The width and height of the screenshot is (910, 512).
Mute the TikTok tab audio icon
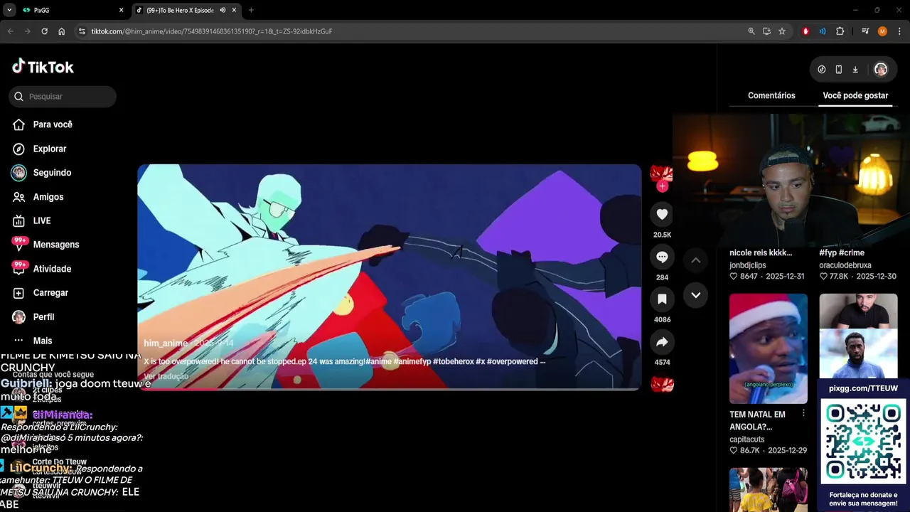pyautogui.click(x=223, y=10)
